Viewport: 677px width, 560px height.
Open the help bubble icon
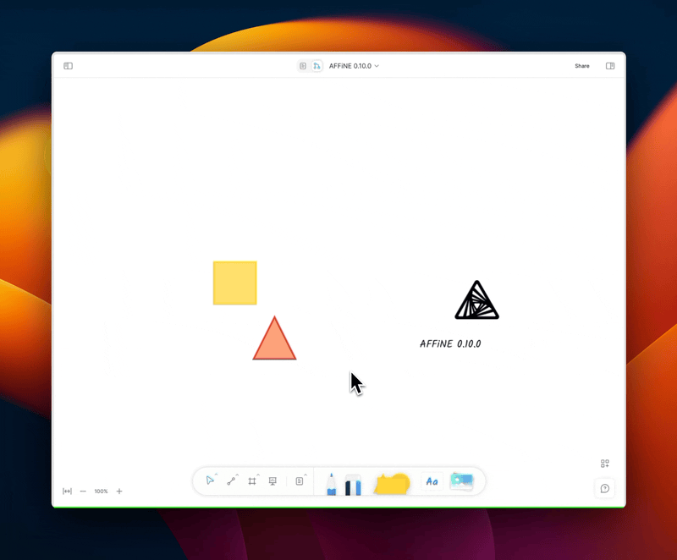(605, 488)
